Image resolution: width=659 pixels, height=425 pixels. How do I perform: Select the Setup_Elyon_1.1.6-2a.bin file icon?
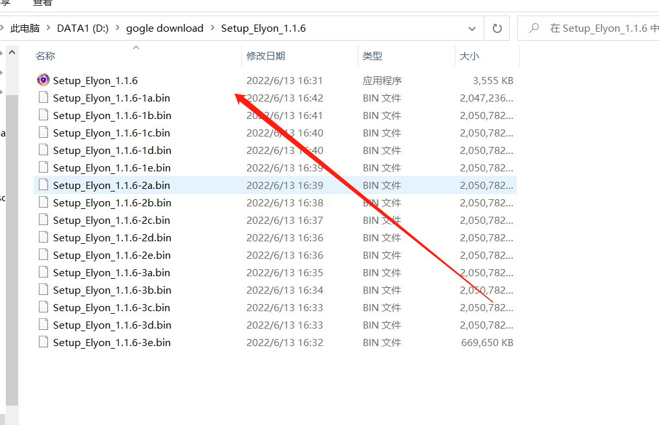click(x=43, y=185)
